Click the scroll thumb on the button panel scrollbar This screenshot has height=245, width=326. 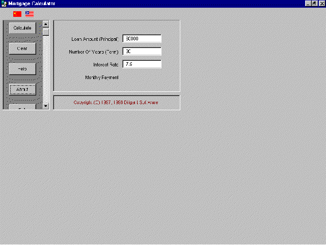[x=46, y=32]
